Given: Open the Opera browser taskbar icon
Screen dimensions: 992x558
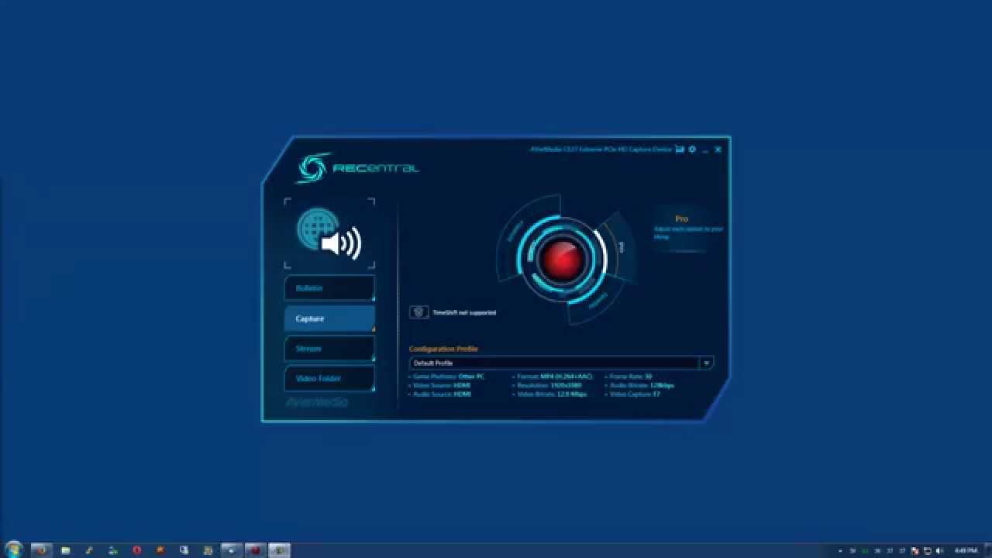Looking at the screenshot, I should 137,550.
